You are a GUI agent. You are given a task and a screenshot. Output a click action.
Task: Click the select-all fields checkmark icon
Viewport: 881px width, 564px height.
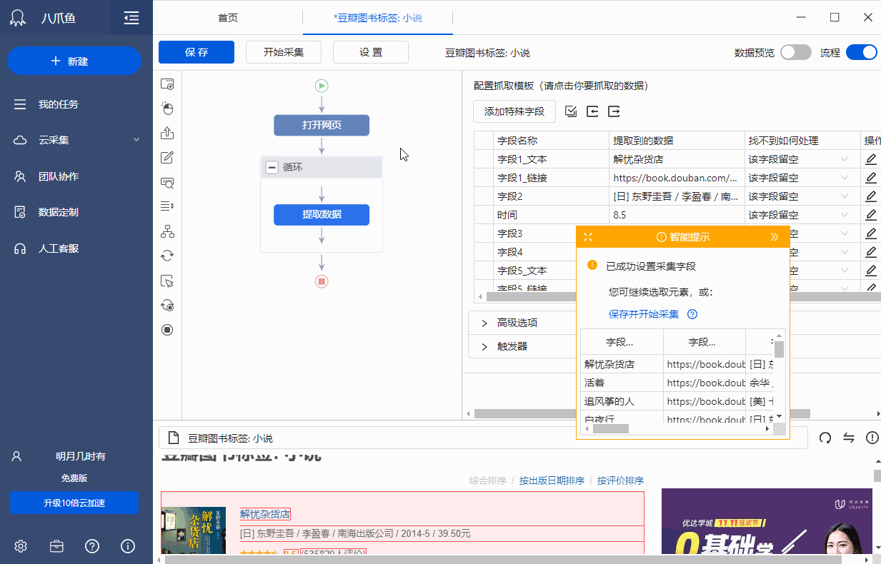571,111
